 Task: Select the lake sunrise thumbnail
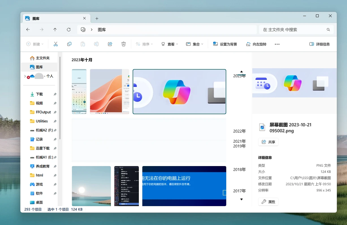(91, 186)
